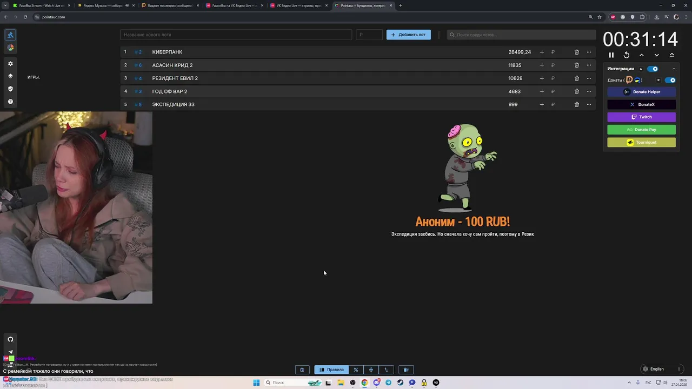Connect the Donate Pay integration
Image resolution: width=692 pixels, height=389 pixels.
point(641,130)
